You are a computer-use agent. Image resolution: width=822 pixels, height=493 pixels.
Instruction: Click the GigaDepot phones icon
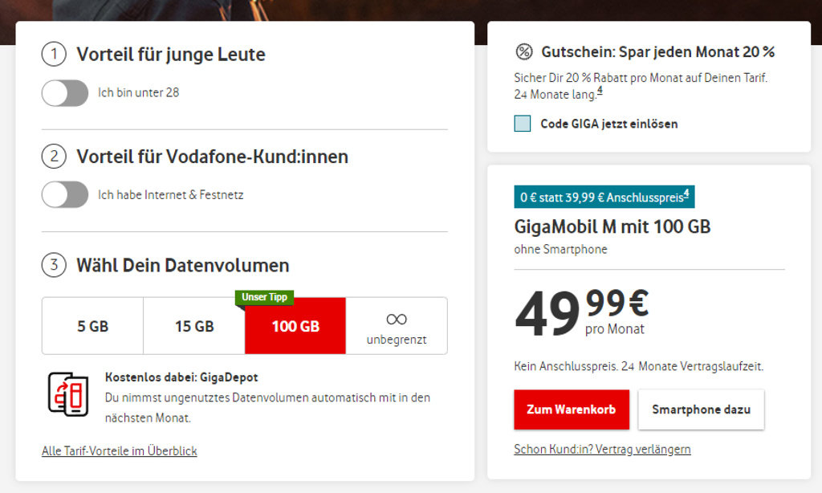(x=68, y=393)
